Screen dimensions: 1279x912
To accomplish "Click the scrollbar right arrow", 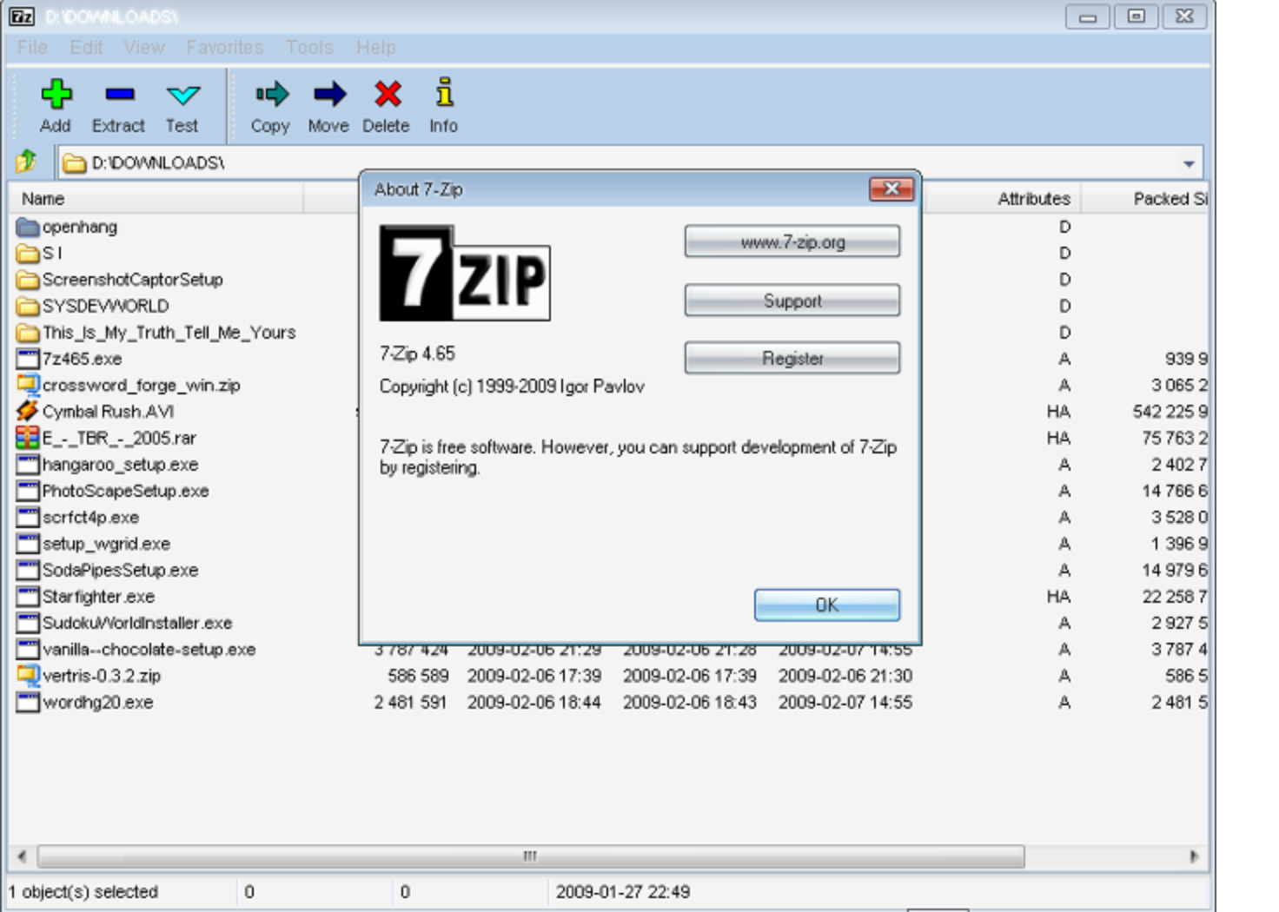I will tap(1195, 856).
